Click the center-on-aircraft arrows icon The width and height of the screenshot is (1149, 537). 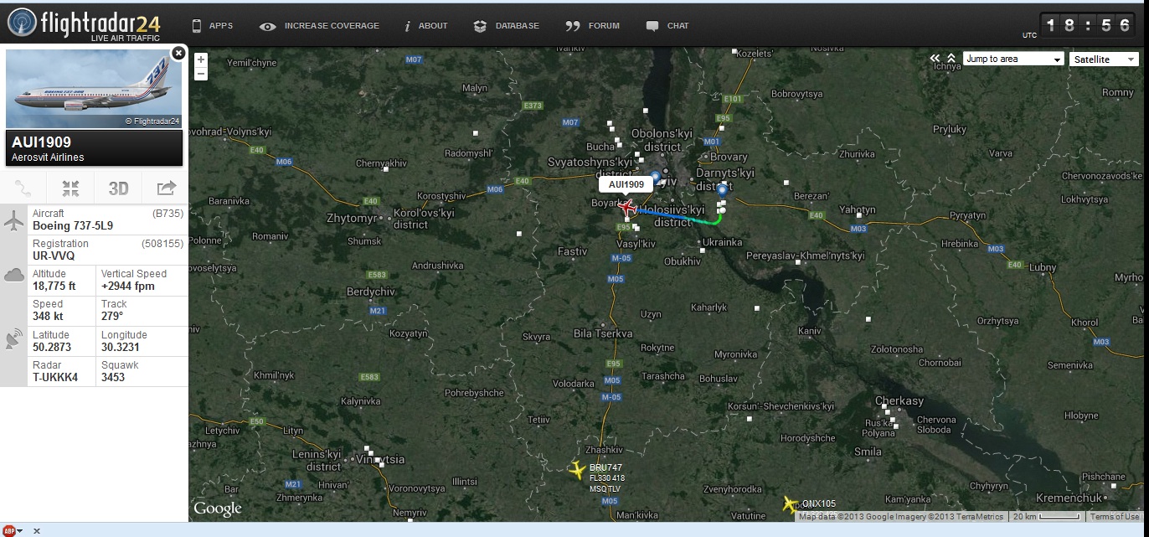pyautogui.click(x=70, y=188)
